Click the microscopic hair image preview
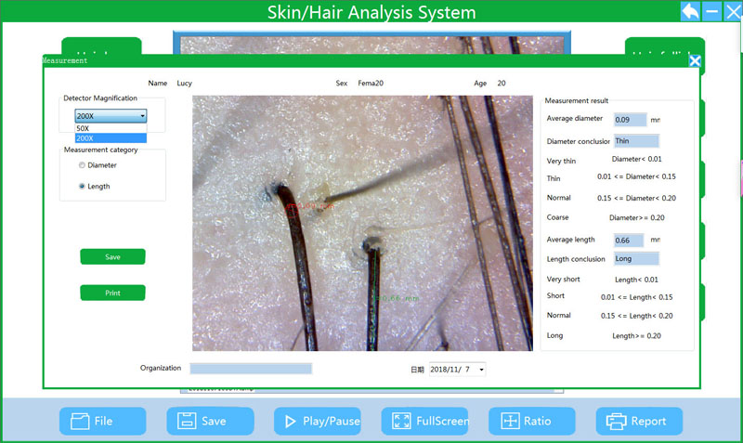The height and width of the screenshot is (443, 743). 362,223
